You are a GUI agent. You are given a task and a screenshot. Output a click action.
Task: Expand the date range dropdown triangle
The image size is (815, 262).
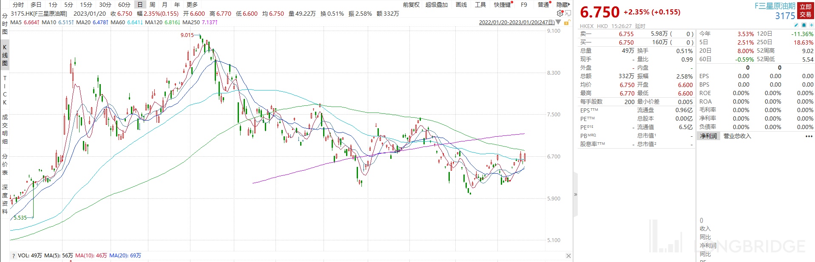pos(559,22)
